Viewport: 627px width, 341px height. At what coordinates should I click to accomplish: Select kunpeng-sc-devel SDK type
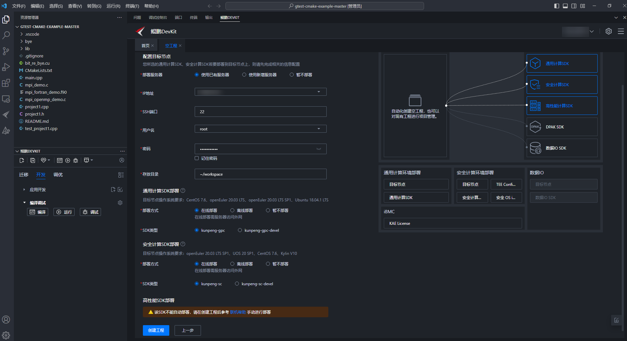237,284
